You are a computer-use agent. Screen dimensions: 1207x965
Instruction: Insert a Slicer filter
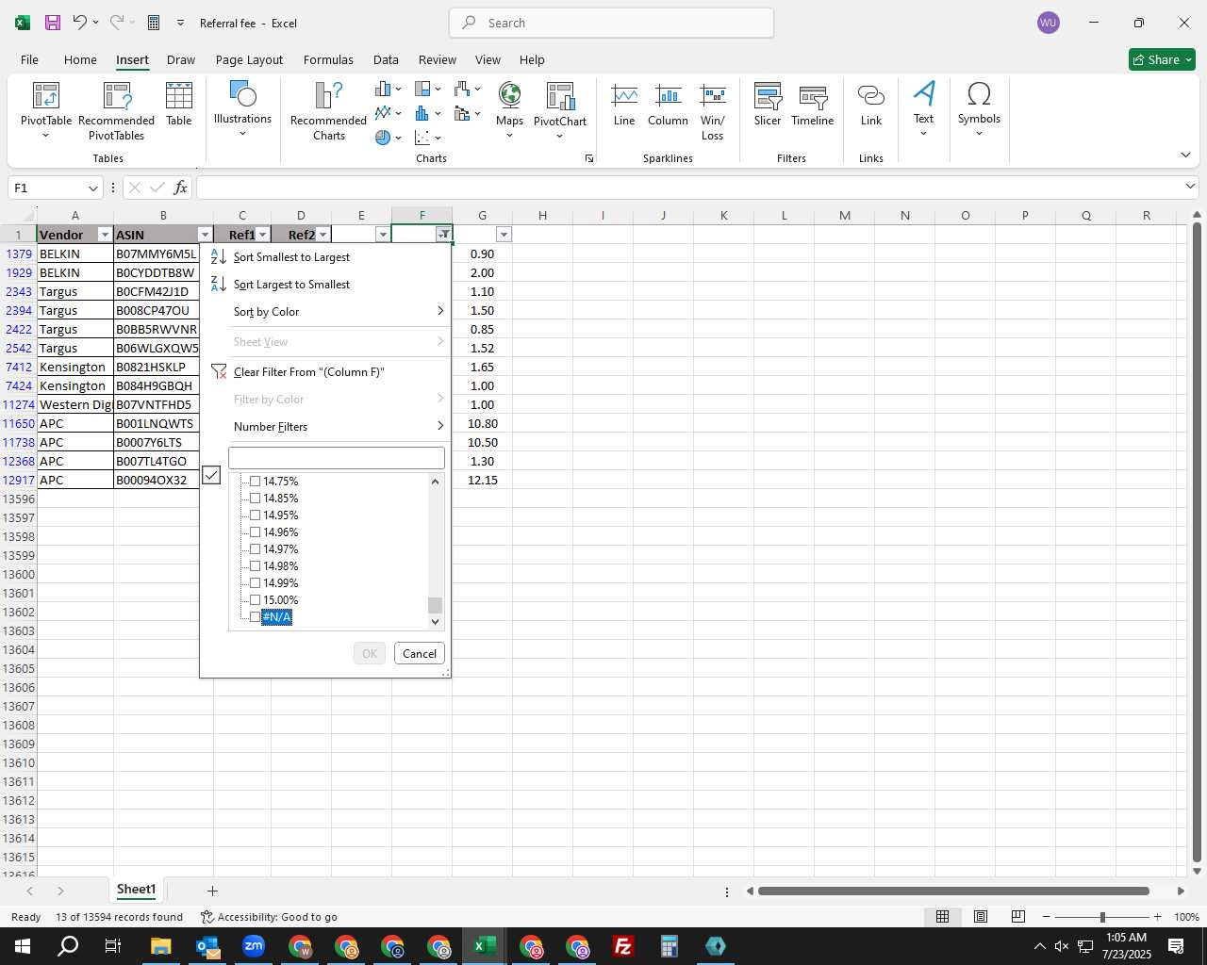(x=768, y=104)
